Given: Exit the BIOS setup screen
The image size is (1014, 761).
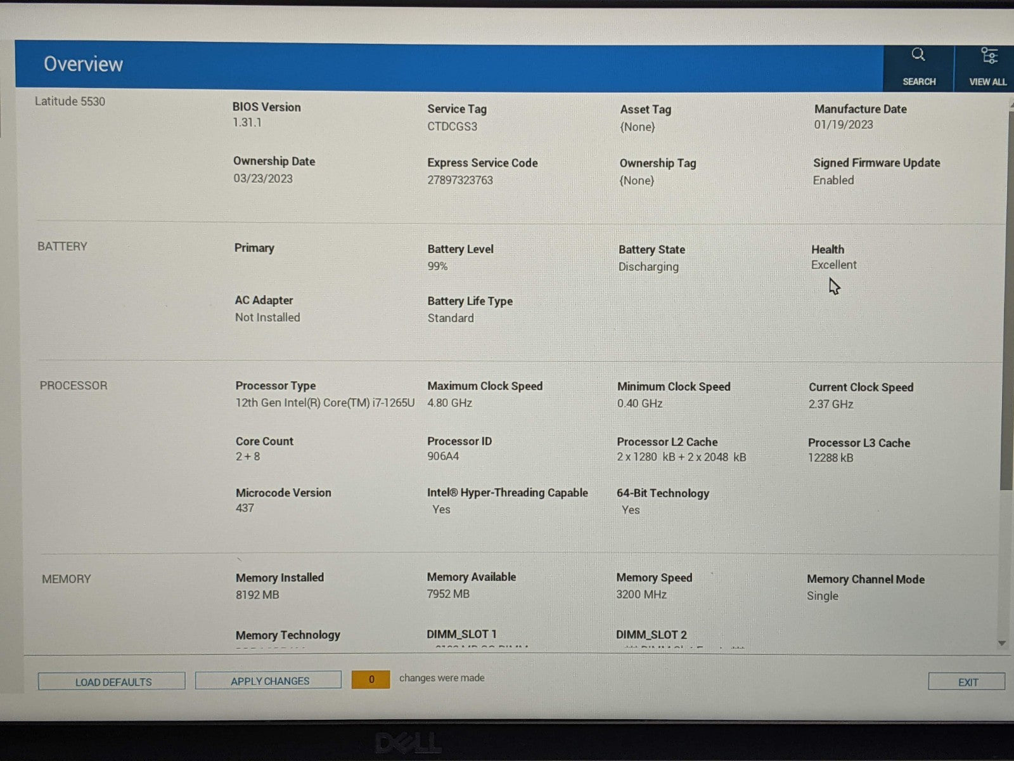Looking at the screenshot, I should pos(967,682).
